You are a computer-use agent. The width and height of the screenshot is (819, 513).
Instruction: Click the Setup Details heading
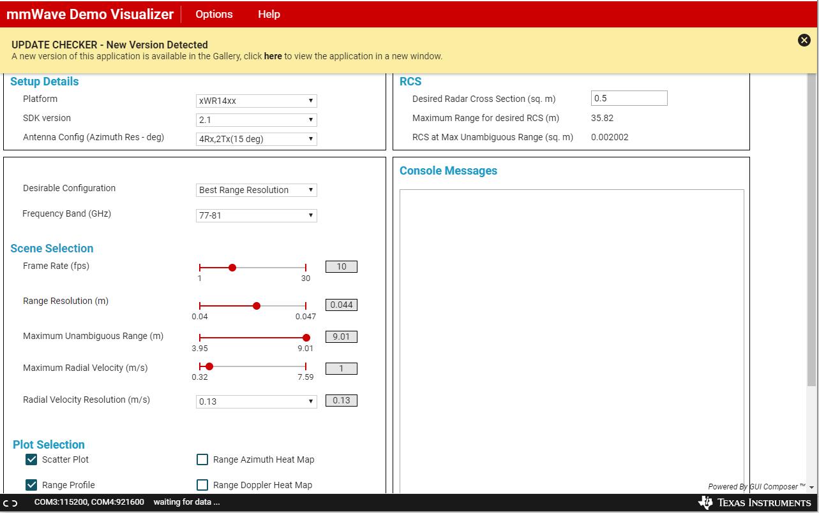[x=45, y=82]
